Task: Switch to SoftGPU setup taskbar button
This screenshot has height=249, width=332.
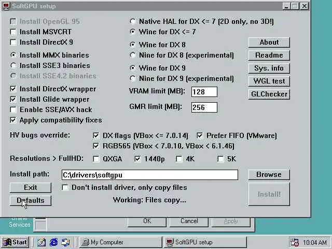Action: (205, 242)
